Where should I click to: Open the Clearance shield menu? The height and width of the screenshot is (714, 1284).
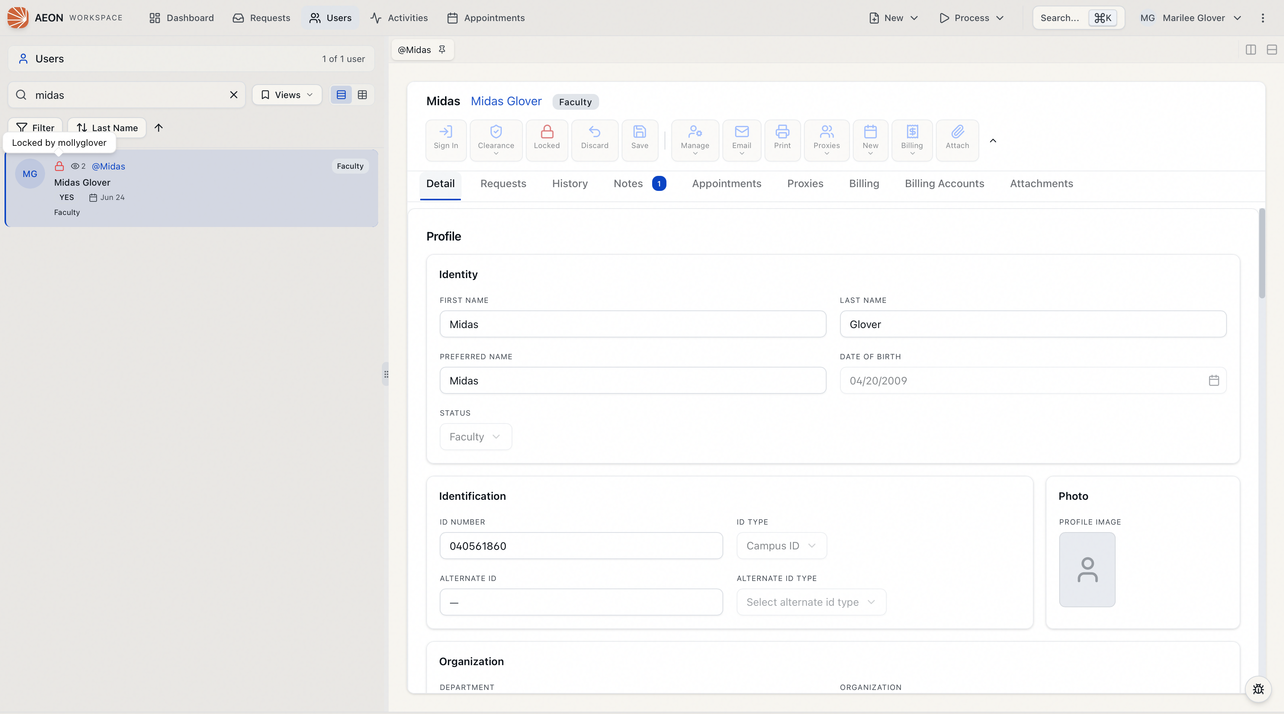tap(495, 140)
